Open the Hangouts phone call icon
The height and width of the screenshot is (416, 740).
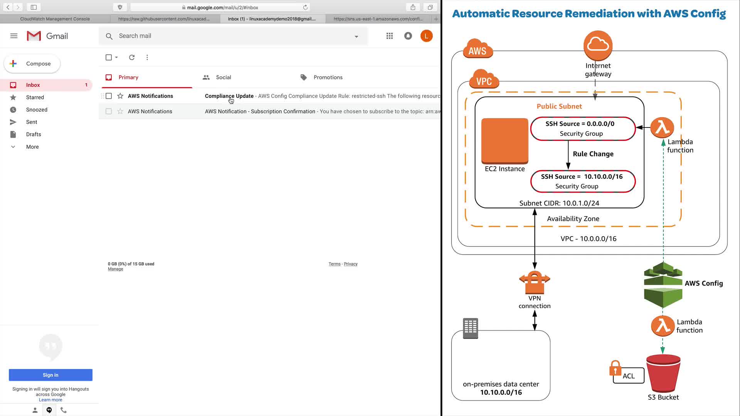click(x=64, y=410)
